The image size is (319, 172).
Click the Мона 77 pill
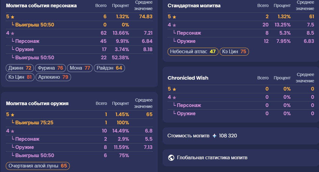(x=79, y=68)
